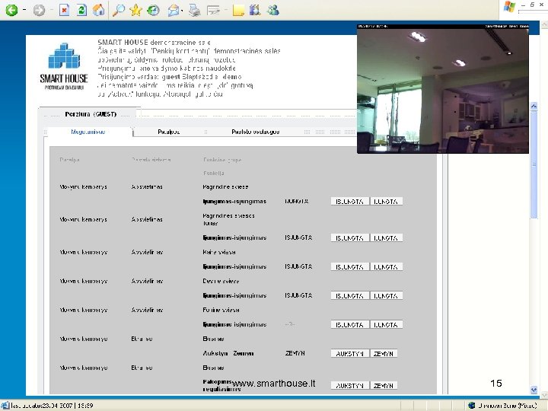Click ISJUNGTA for Pagrindines sviesos tonas
The height and width of the screenshot is (411, 548).
point(349,238)
